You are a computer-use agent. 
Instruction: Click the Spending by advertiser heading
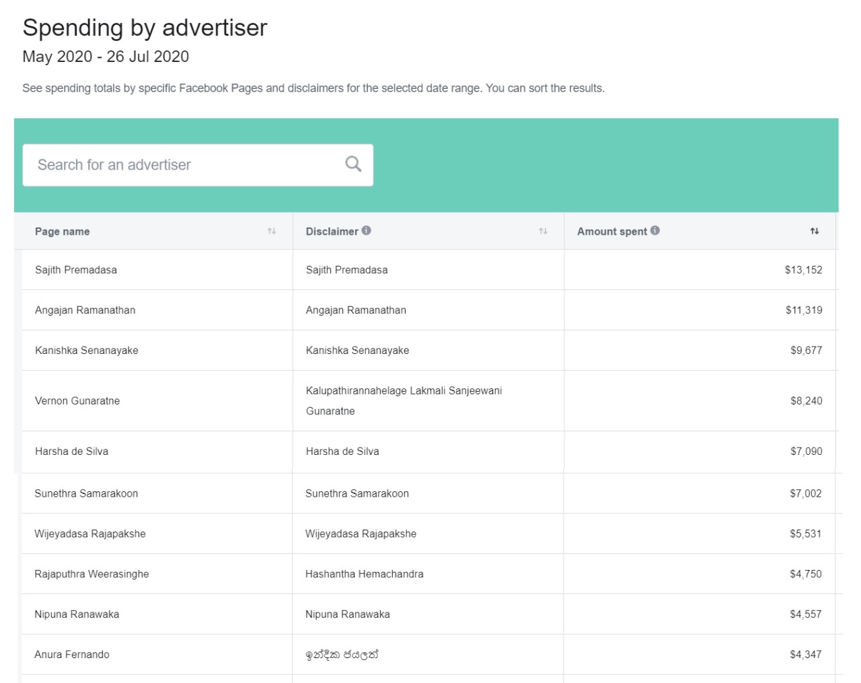tap(145, 28)
